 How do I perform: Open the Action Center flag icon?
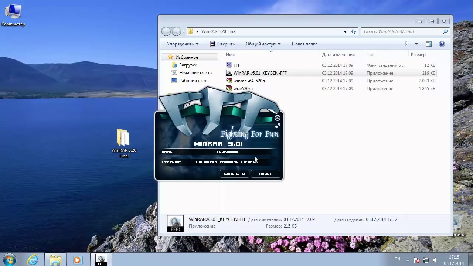pos(417,260)
